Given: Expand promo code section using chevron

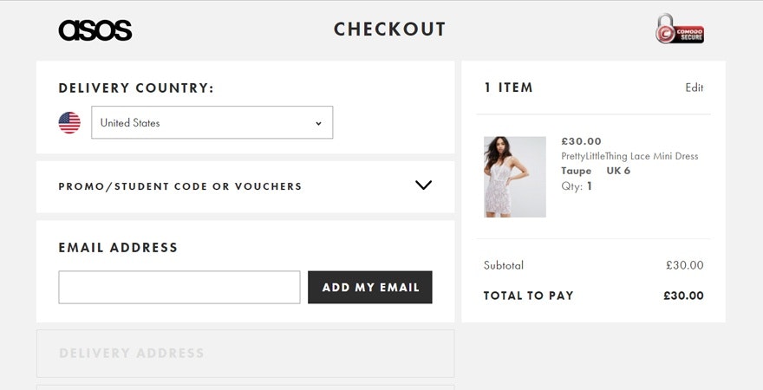Looking at the screenshot, I should tap(423, 185).
